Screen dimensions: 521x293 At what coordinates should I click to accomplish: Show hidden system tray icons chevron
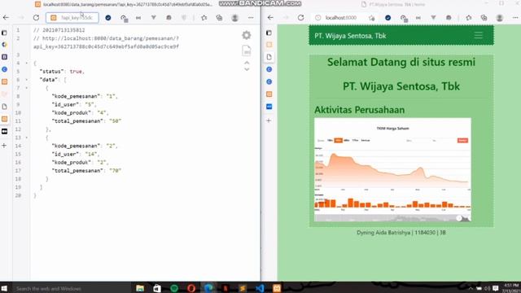pos(471,288)
